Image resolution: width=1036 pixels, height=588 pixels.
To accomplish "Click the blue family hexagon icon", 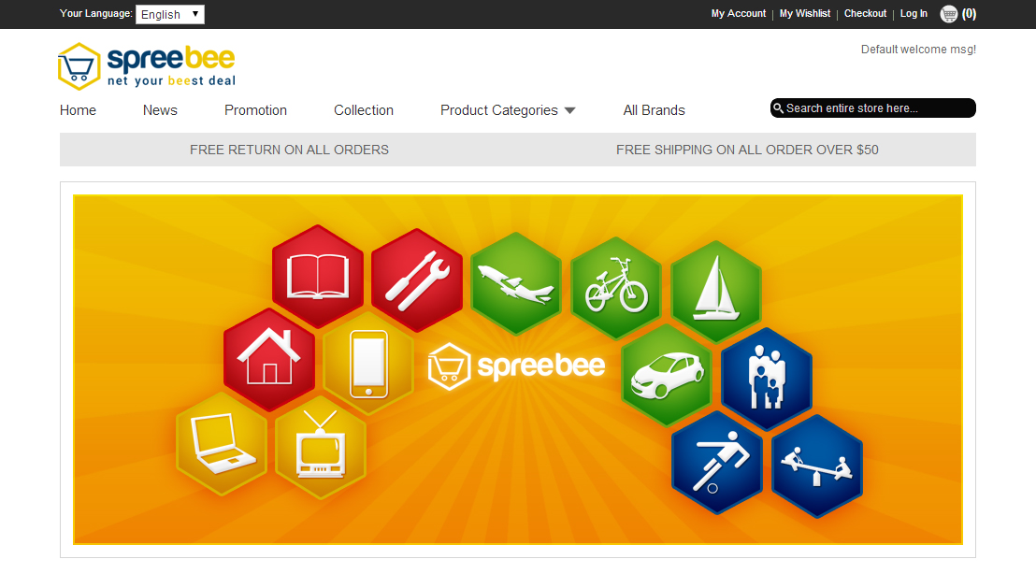I will click(x=767, y=379).
